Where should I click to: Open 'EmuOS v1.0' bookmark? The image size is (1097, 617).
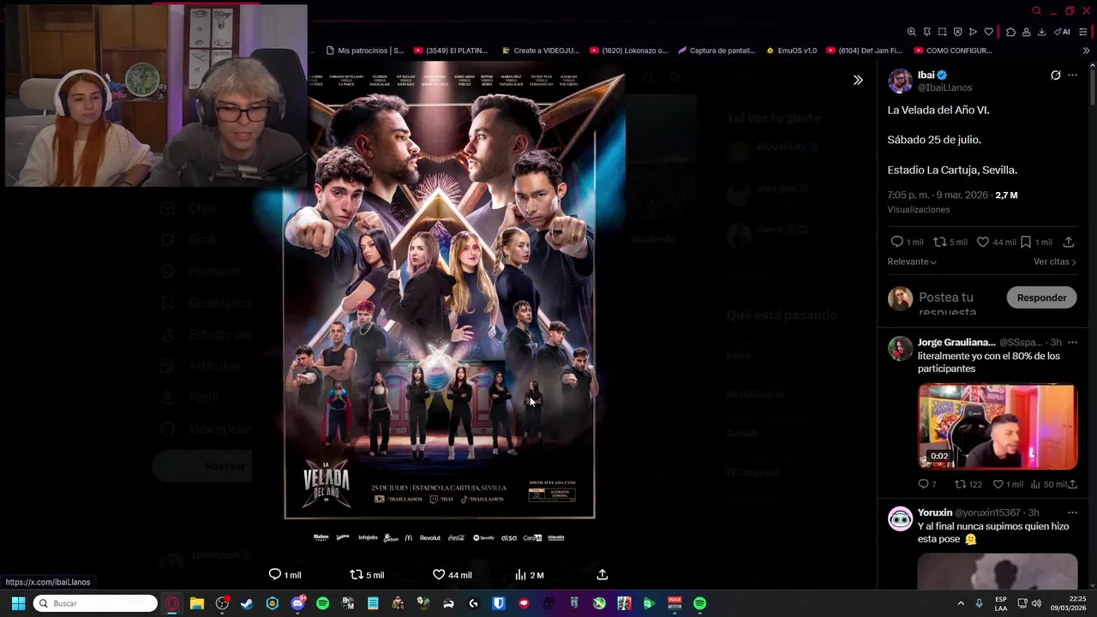(x=791, y=51)
